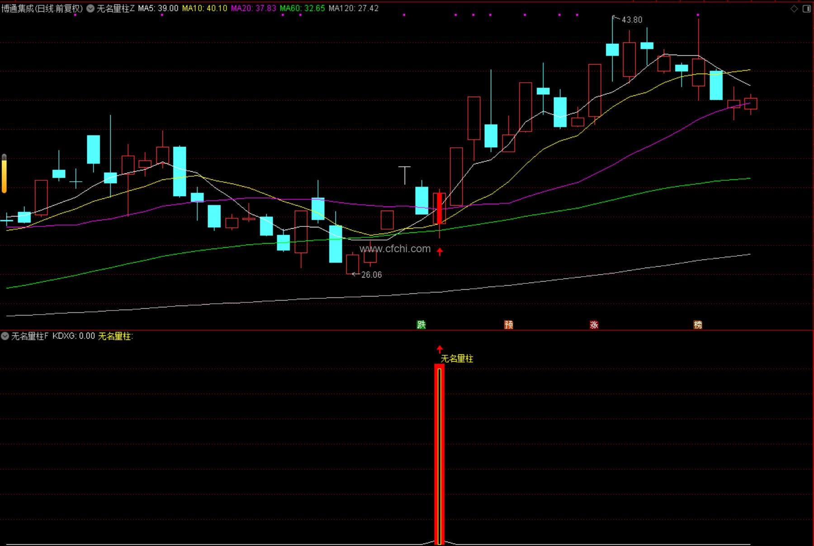Click the www.cfchi.com watermark link
Screen dimensions: 814x546
(x=395, y=249)
